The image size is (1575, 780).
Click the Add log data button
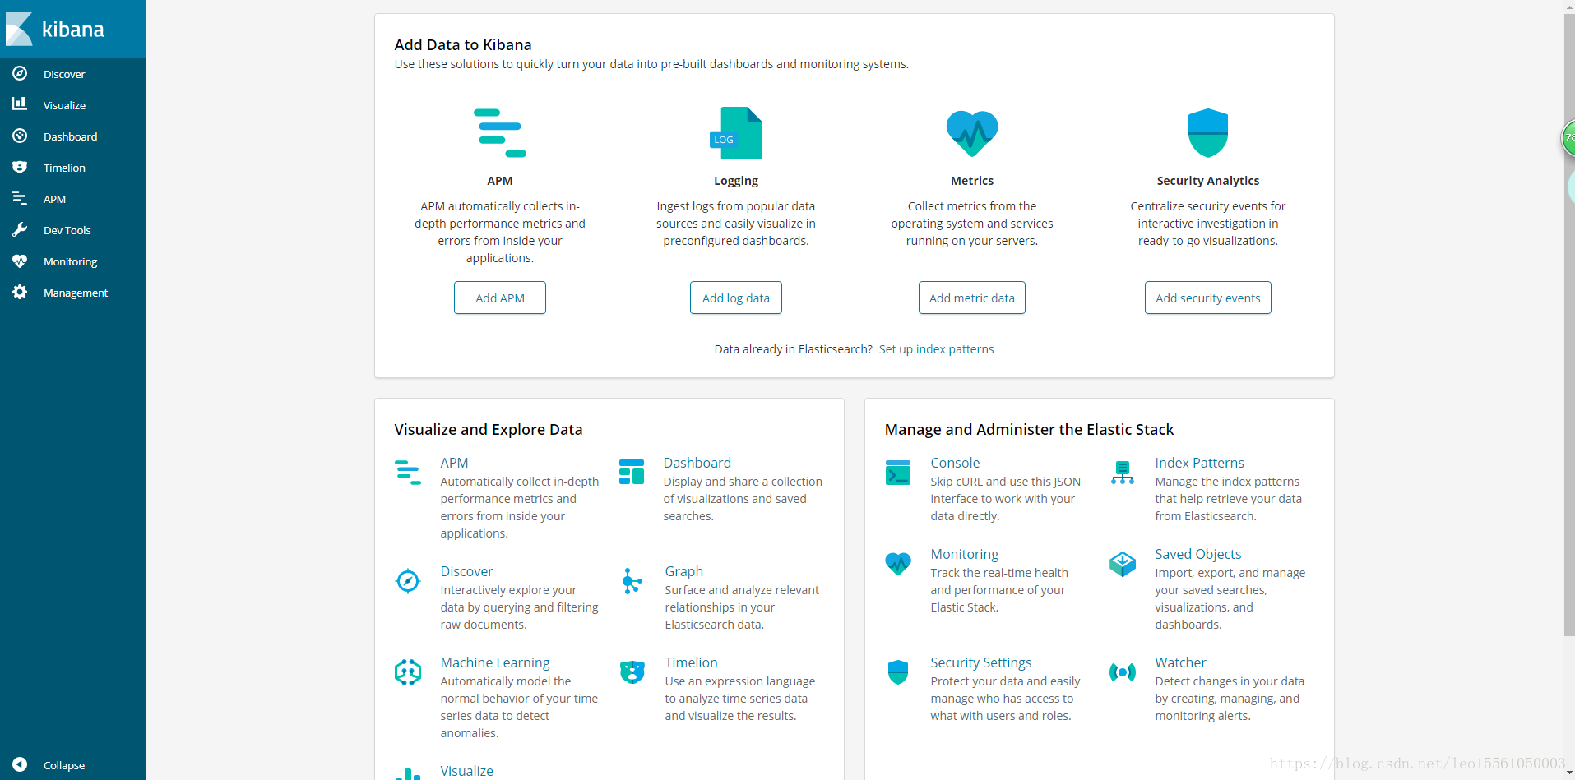736,298
